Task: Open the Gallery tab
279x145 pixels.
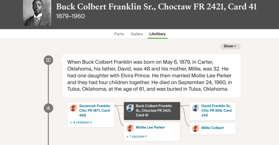Action: (x=137, y=34)
